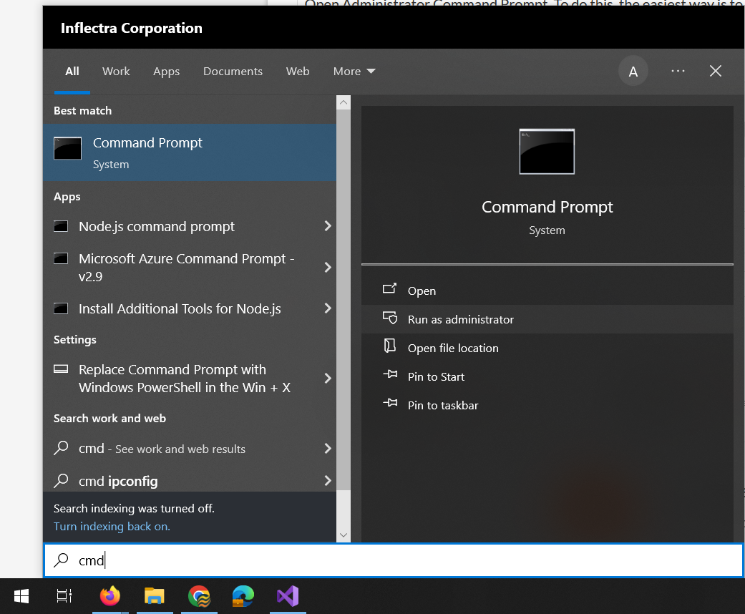The height and width of the screenshot is (614, 745).
Task: Select Node.js command prompt result text
Action: pyautogui.click(x=156, y=226)
